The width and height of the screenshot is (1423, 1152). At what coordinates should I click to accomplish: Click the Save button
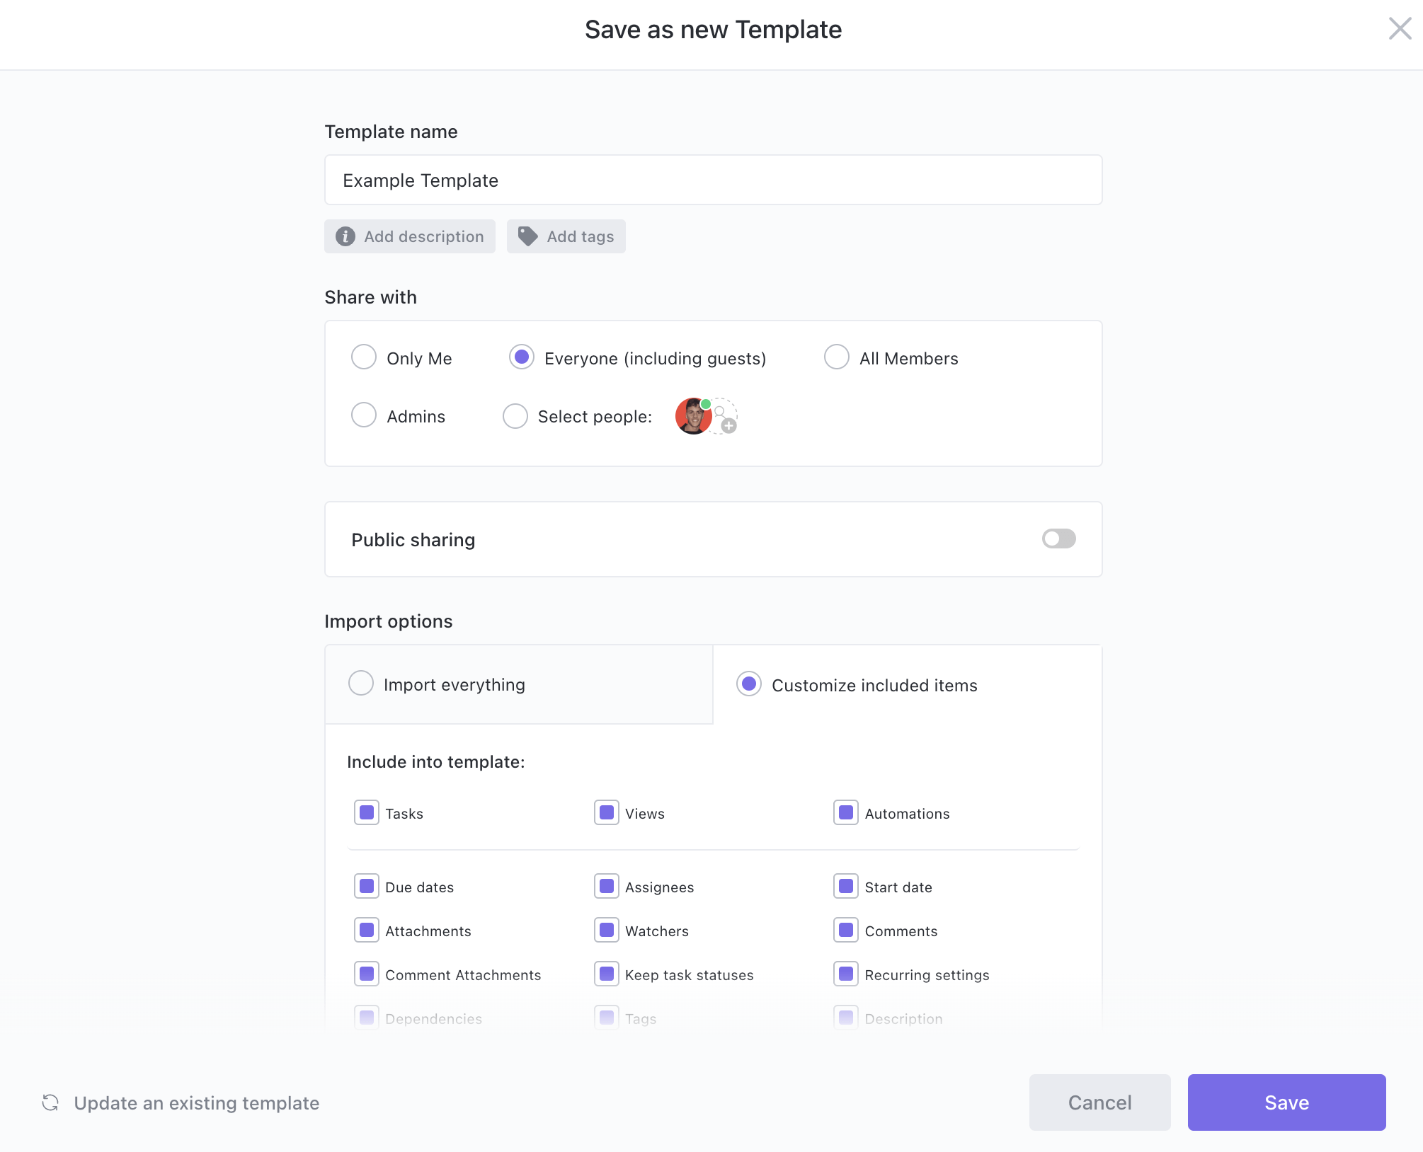point(1286,1102)
